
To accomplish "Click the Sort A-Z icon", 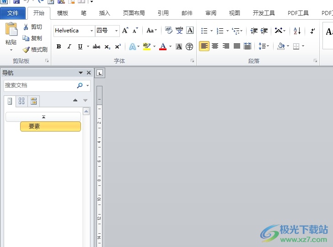I will point(297,31).
